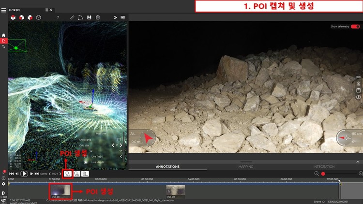
Task: Open the POI-02 thumbnail on timeline
Action: 176,191
